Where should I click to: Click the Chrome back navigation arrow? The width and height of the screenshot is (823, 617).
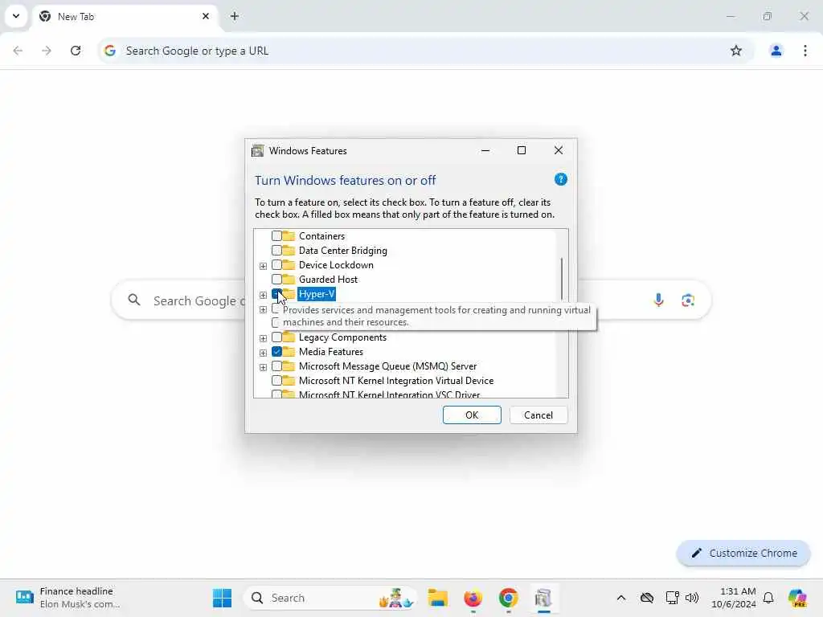point(18,51)
